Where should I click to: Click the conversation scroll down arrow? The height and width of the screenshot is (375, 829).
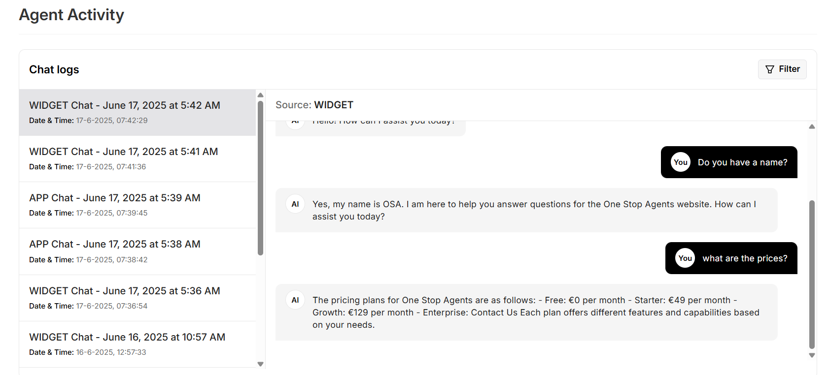click(x=812, y=355)
